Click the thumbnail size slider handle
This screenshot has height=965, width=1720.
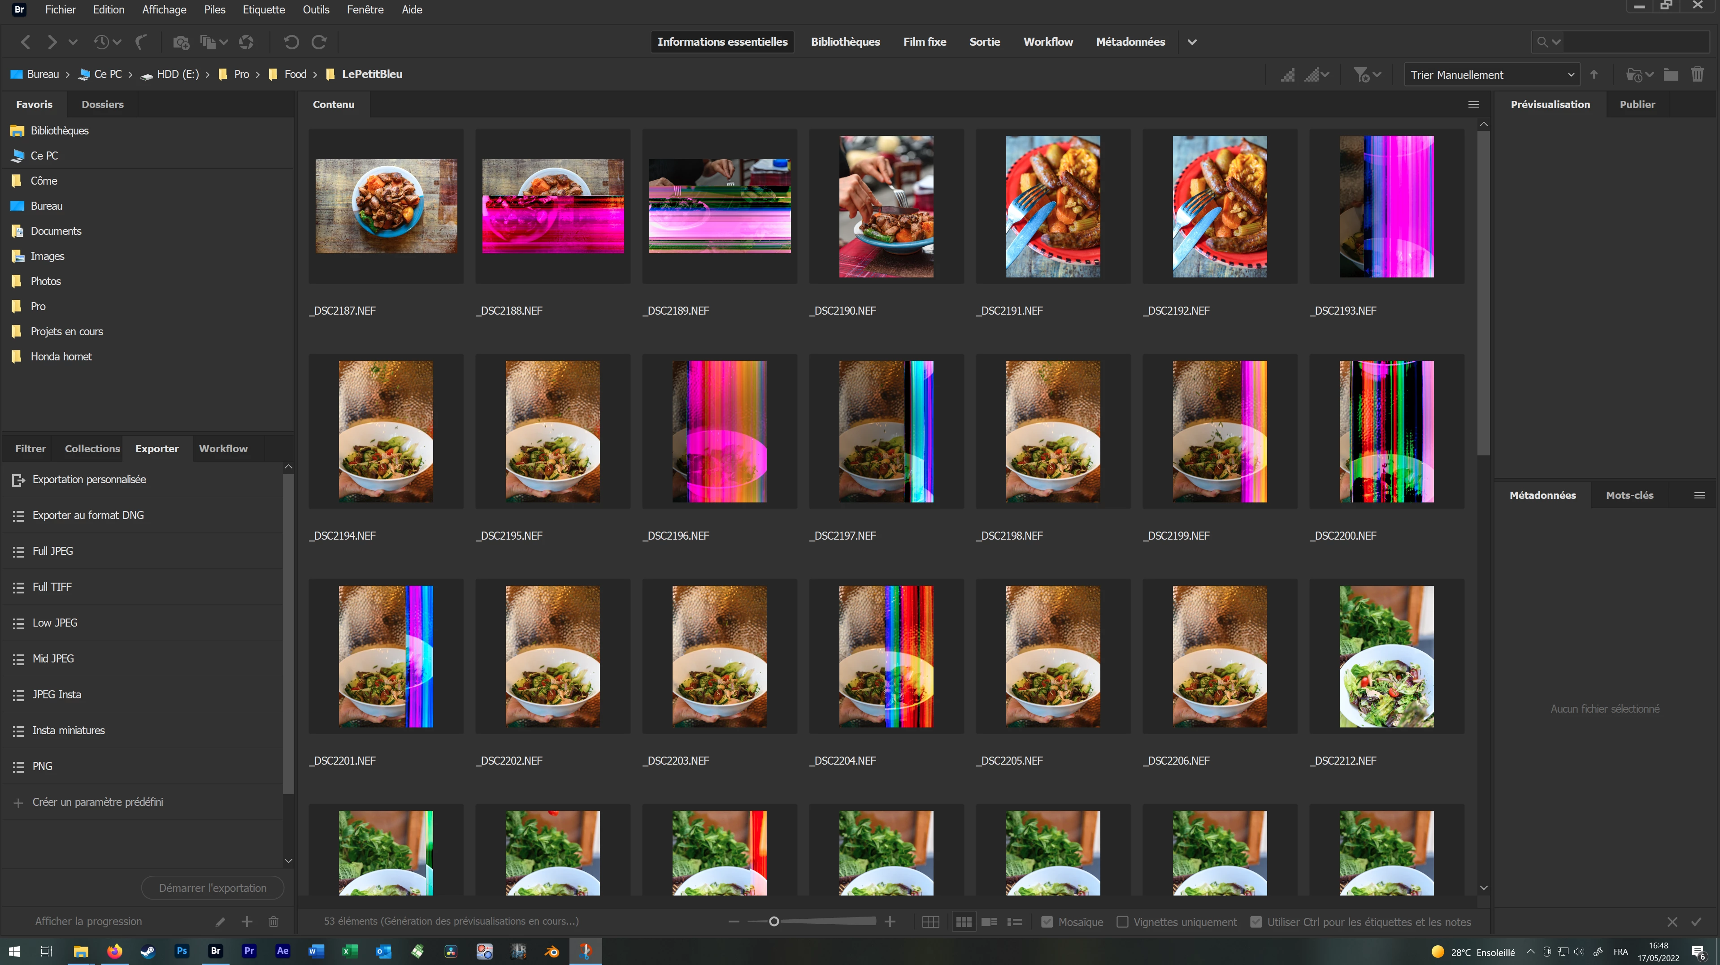click(774, 922)
